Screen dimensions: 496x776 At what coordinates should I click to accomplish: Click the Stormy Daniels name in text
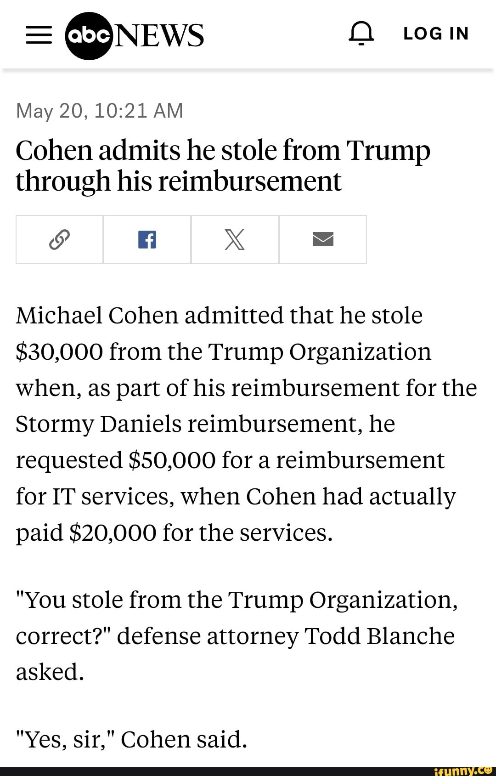pyautogui.click(x=99, y=424)
